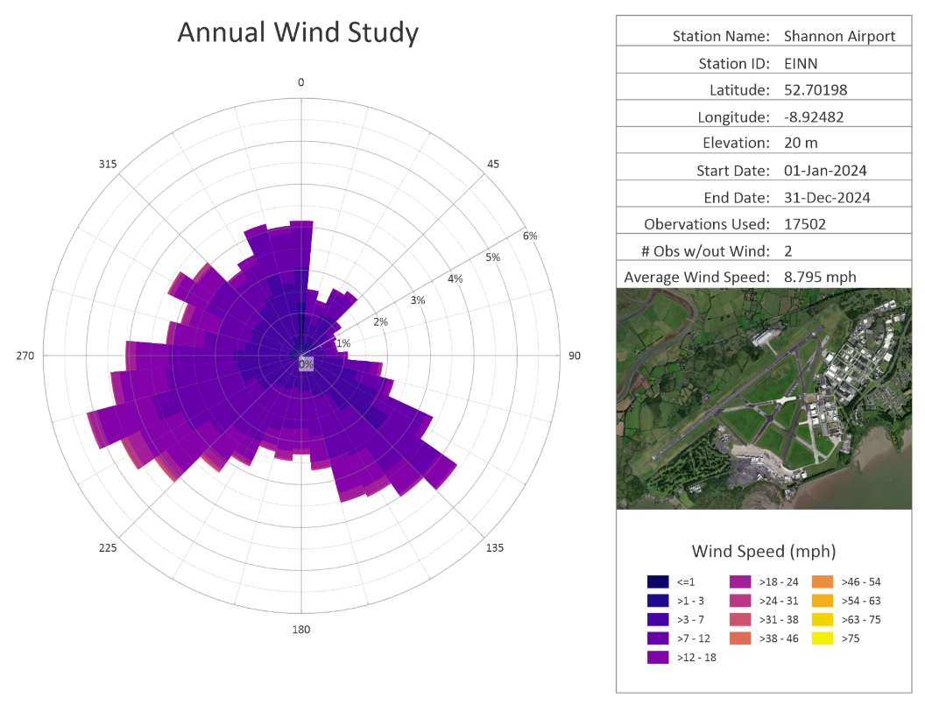The image size is (925, 712).
Task: Select the 135 degree direction label
Action: [494, 548]
